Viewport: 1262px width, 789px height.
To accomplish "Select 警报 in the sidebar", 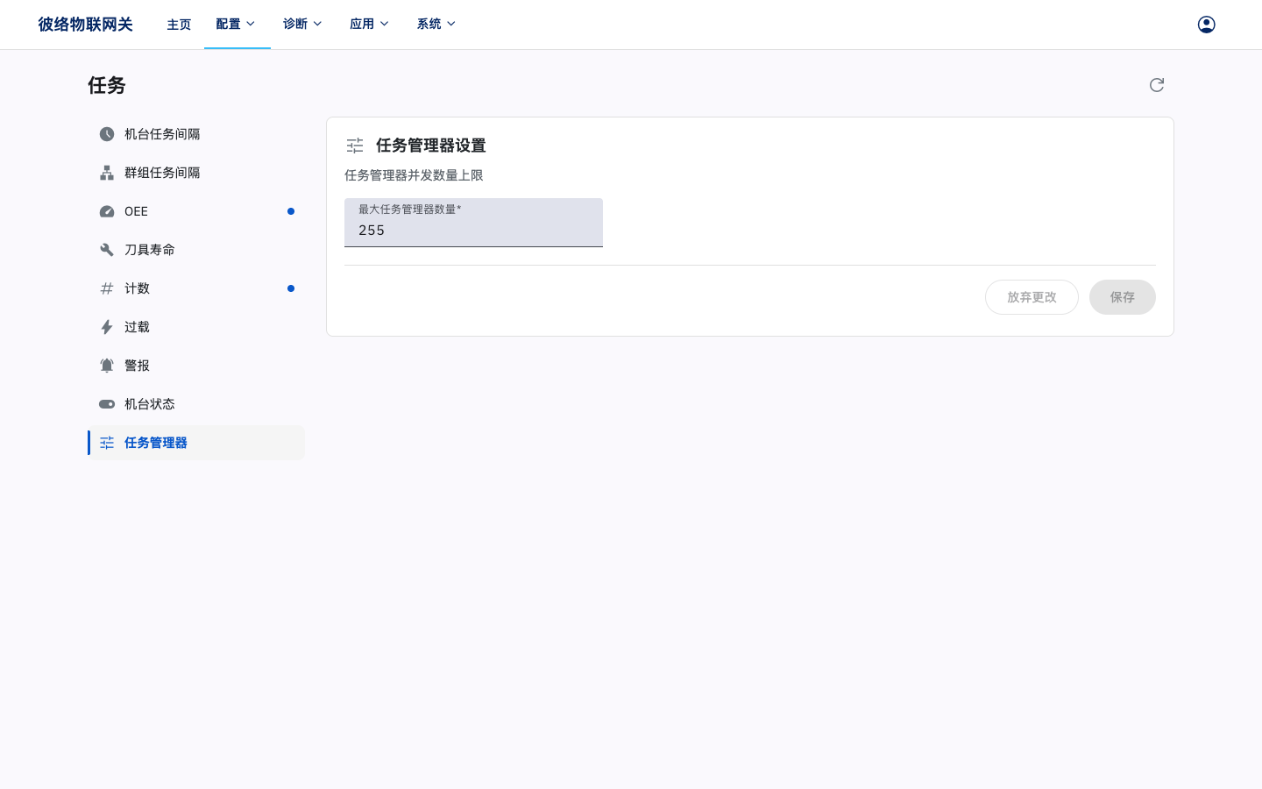I will point(196,366).
